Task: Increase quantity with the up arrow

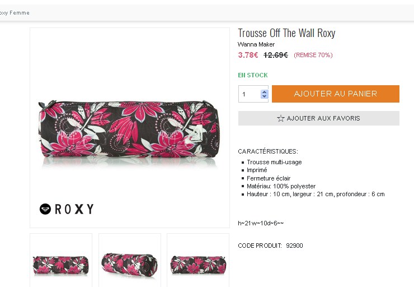Action: click(265, 91)
